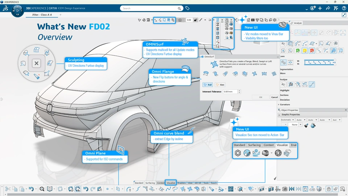Image resolution: width=348 pixels, height=196 pixels.
Task: Click the More heading in right panel
Action: point(283,73)
